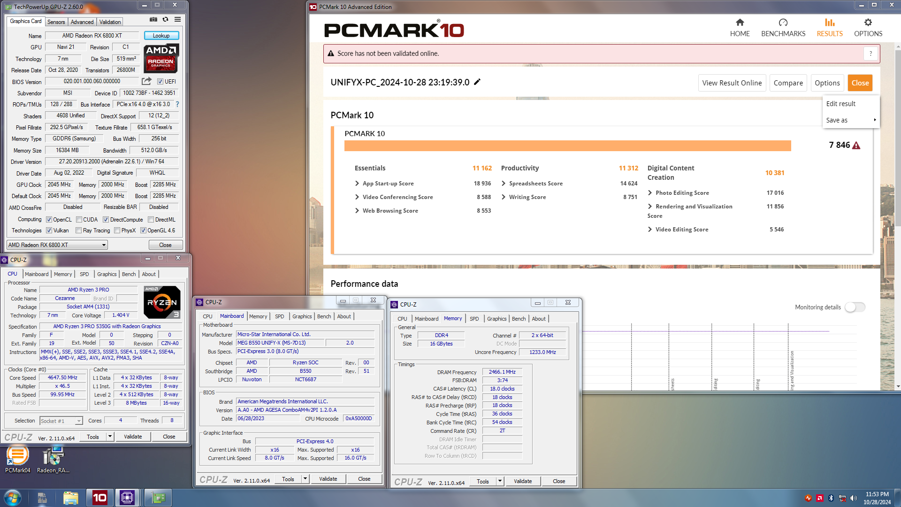Viewport: 901px width, 507px height.
Task: Toggle the CUDA checkbox
Action: pos(79,220)
